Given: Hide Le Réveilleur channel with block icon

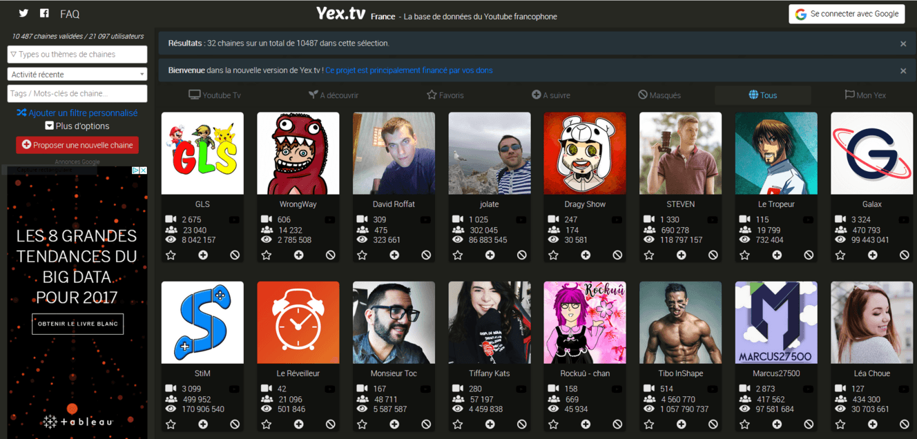Looking at the screenshot, I should (x=331, y=425).
